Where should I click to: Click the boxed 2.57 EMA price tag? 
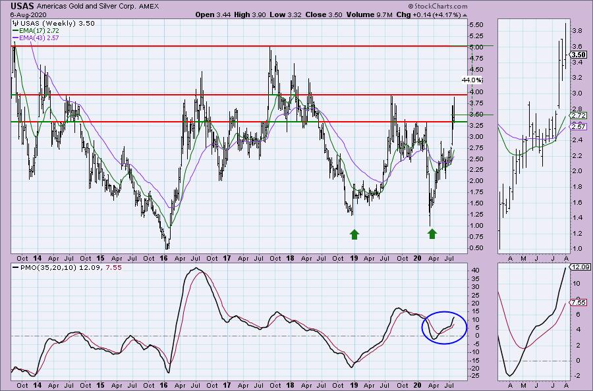click(579, 127)
